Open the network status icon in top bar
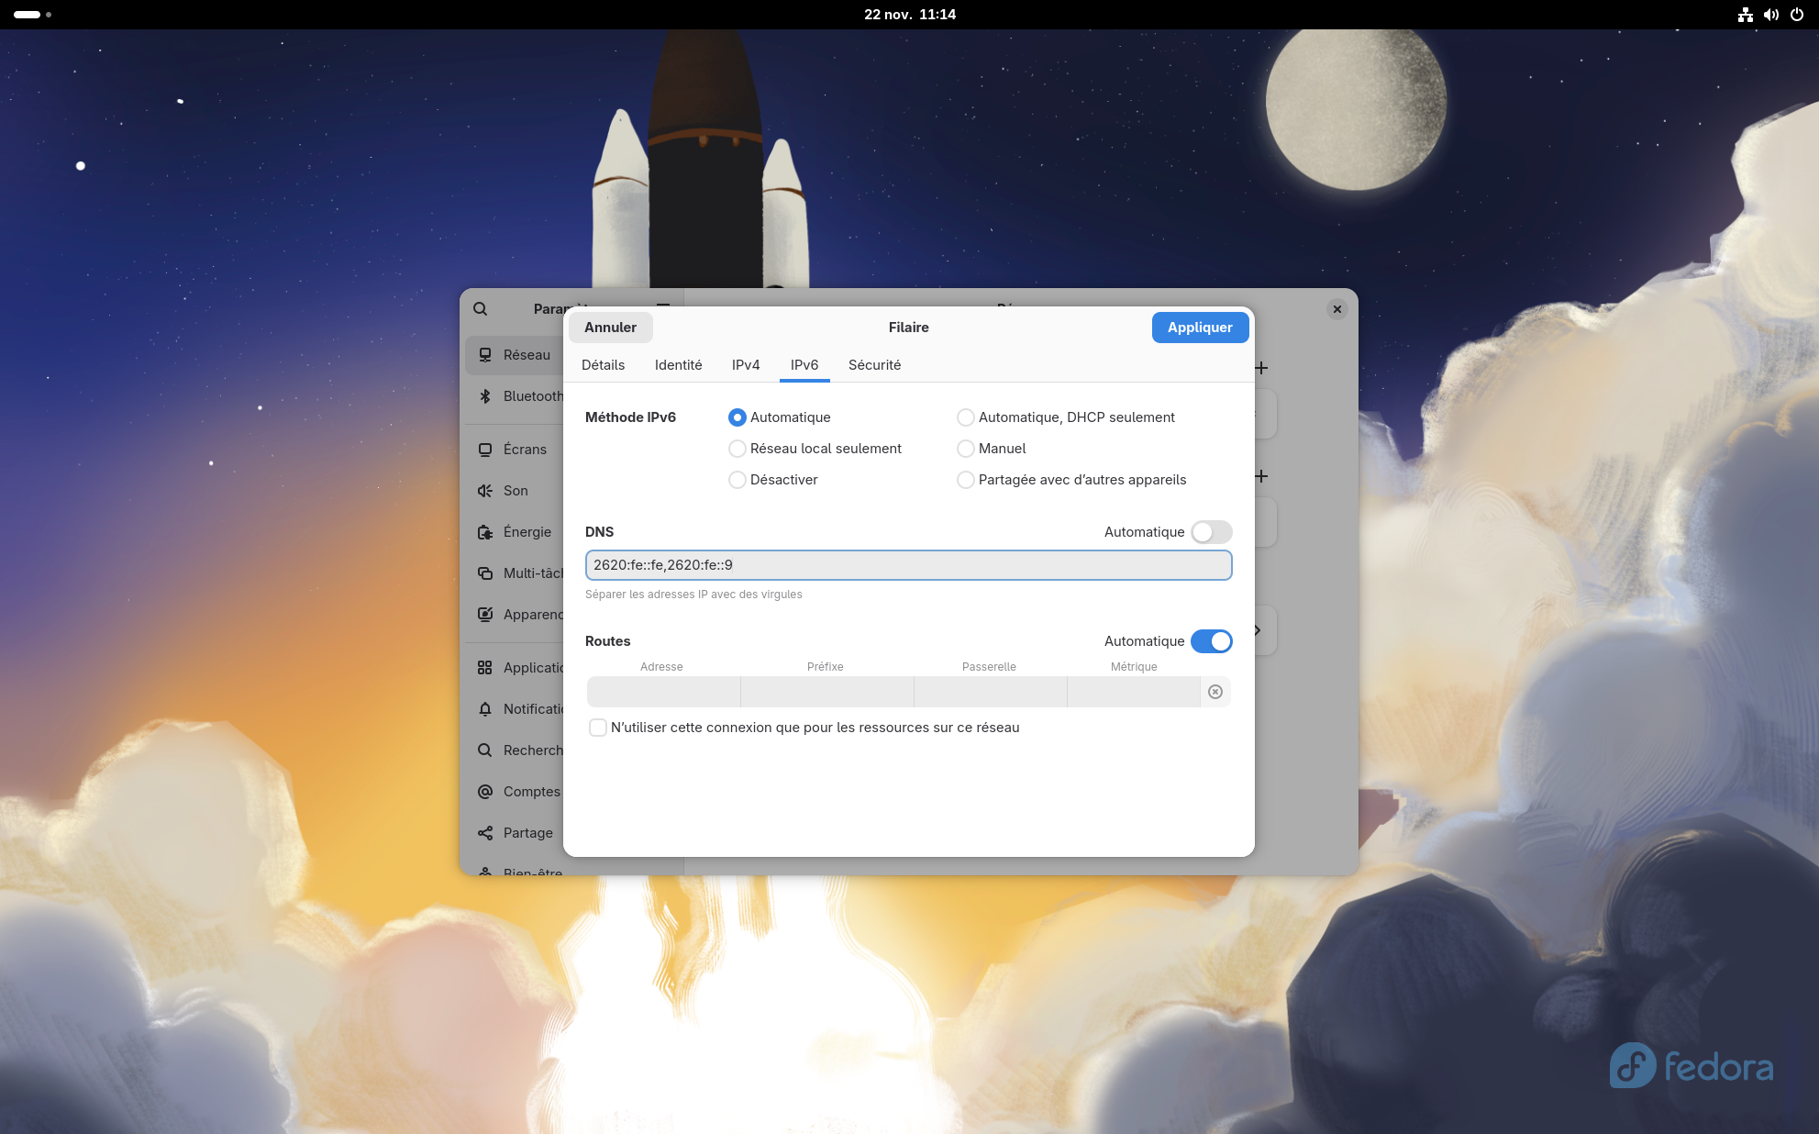 point(1745,15)
